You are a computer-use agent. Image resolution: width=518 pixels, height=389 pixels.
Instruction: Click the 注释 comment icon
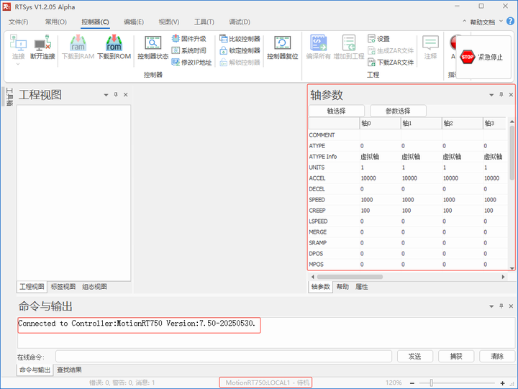pyautogui.click(x=430, y=47)
